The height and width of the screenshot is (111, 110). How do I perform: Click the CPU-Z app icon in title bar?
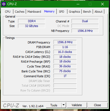(x=4, y=4)
